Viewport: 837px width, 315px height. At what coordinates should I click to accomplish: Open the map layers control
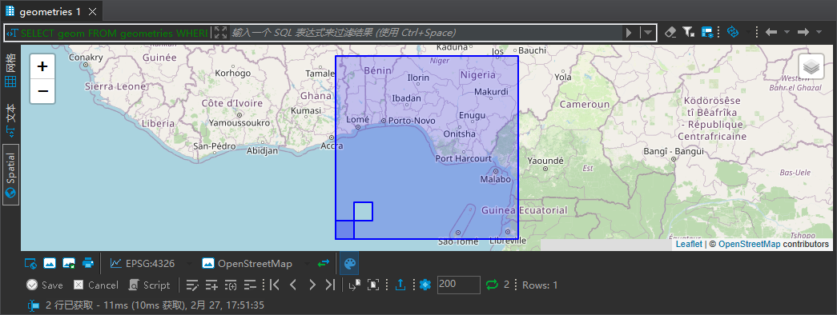(811, 66)
